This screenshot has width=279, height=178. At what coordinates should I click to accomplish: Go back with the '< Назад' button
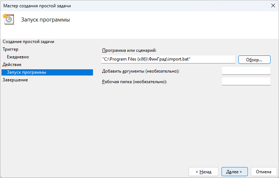click(x=203, y=171)
